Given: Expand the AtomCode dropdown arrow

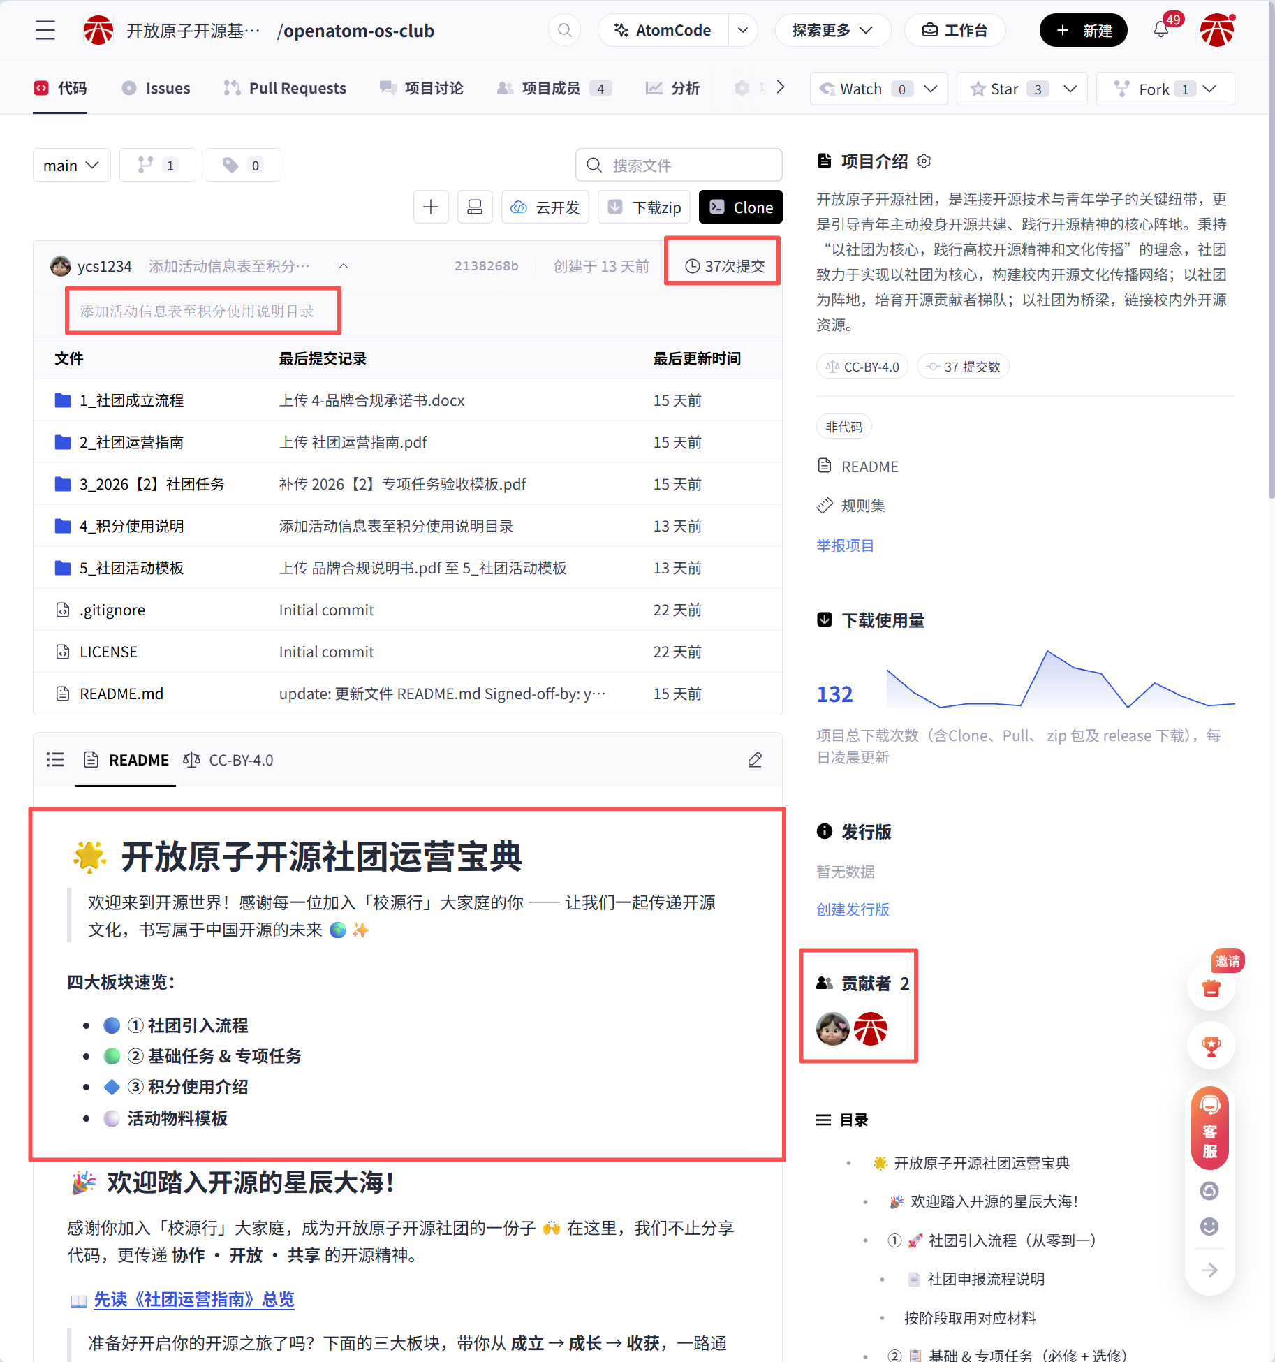Looking at the screenshot, I should pyautogui.click(x=743, y=30).
